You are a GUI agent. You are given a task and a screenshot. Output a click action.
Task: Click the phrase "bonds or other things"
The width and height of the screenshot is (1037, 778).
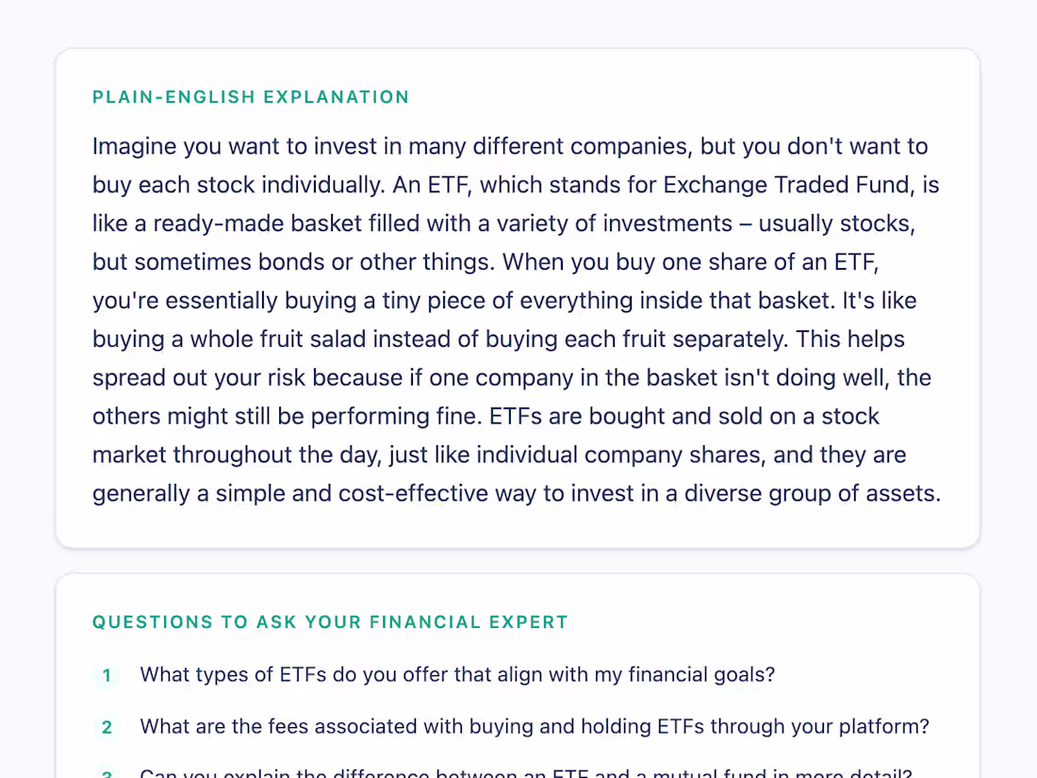(375, 262)
